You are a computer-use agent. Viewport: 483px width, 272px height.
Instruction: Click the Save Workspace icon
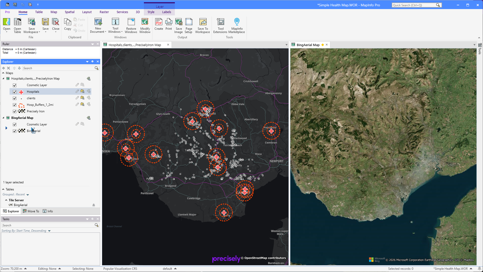31,22
